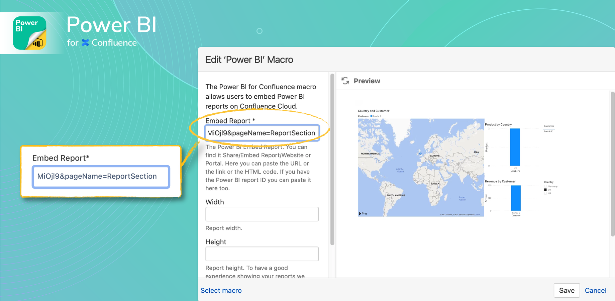Click the 'Country and Customer' map title
615x301 pixels.
(x=374, y=111)
